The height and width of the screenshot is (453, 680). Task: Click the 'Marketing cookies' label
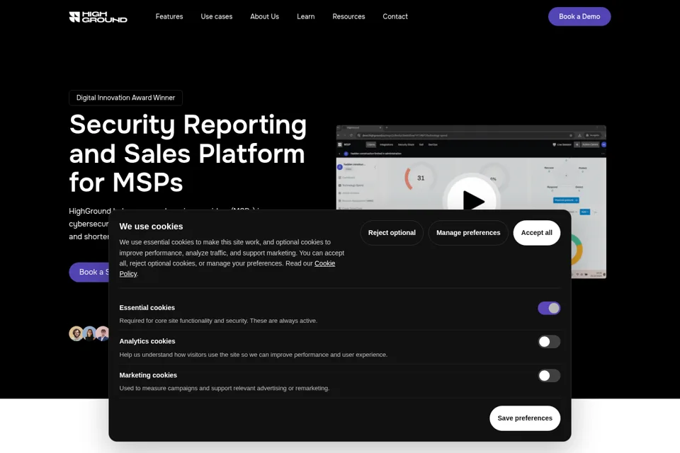(x=148, y=375)
